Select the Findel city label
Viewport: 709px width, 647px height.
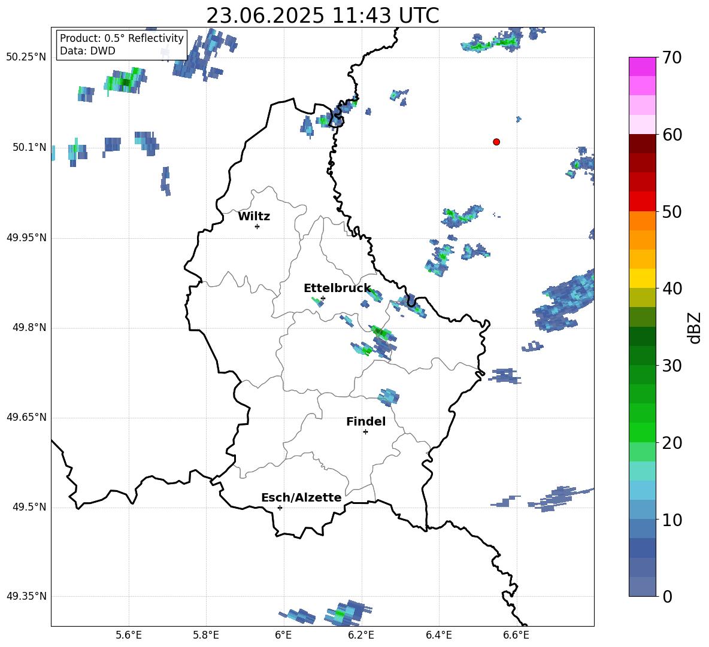tap(366, 421)
